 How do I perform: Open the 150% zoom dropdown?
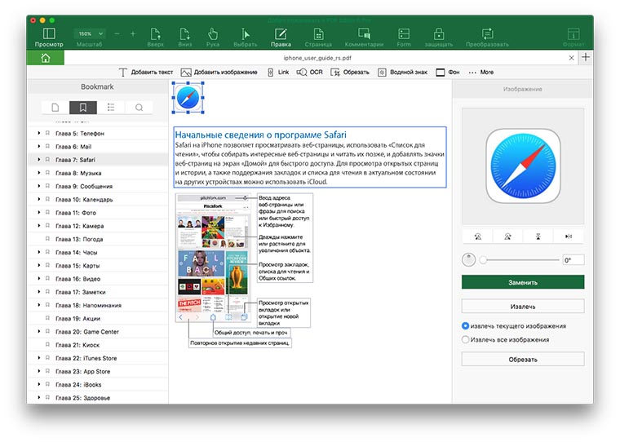pyautogui.click(x=89, y=33)
